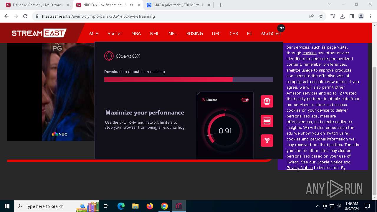Launch Microsoft Edge from taskbar
377x212 pixels.
pyautogui.click(x=121, y=206)
